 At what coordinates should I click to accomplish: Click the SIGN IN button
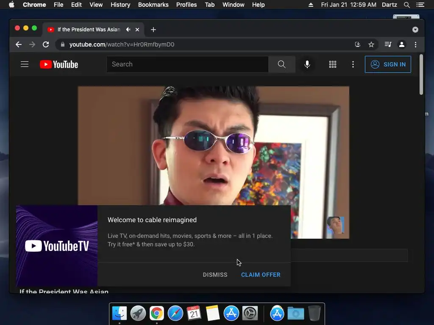click(388, 64)
